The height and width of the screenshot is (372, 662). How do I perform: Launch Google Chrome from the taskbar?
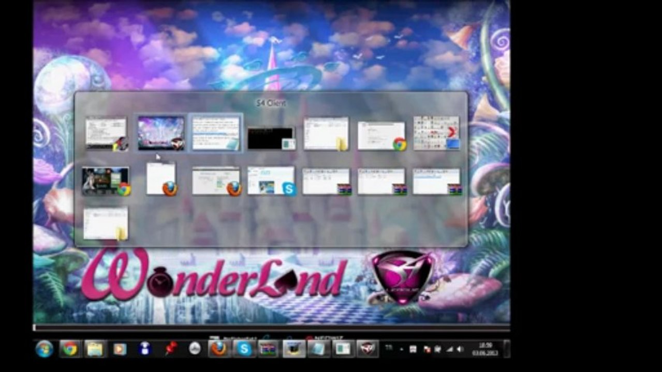(69, 349)
